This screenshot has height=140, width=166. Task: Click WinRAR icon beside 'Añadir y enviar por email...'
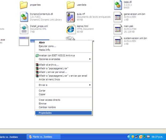pyautogui.click(x=37, y=72)
